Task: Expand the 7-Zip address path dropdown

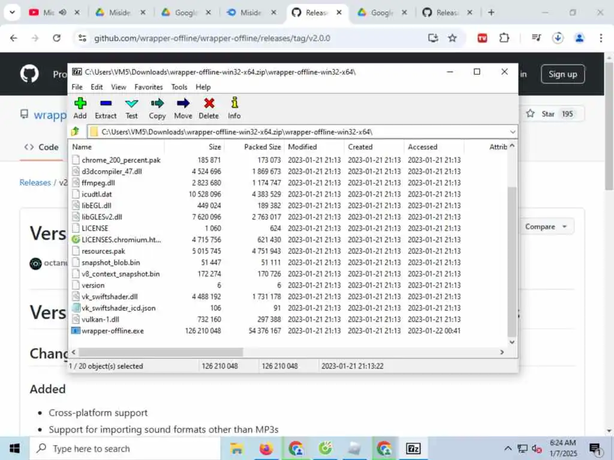Action: pos(512,132)
